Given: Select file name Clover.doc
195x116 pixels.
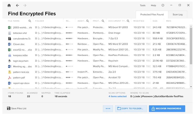Looking at the screenshot, I should 19,44.
